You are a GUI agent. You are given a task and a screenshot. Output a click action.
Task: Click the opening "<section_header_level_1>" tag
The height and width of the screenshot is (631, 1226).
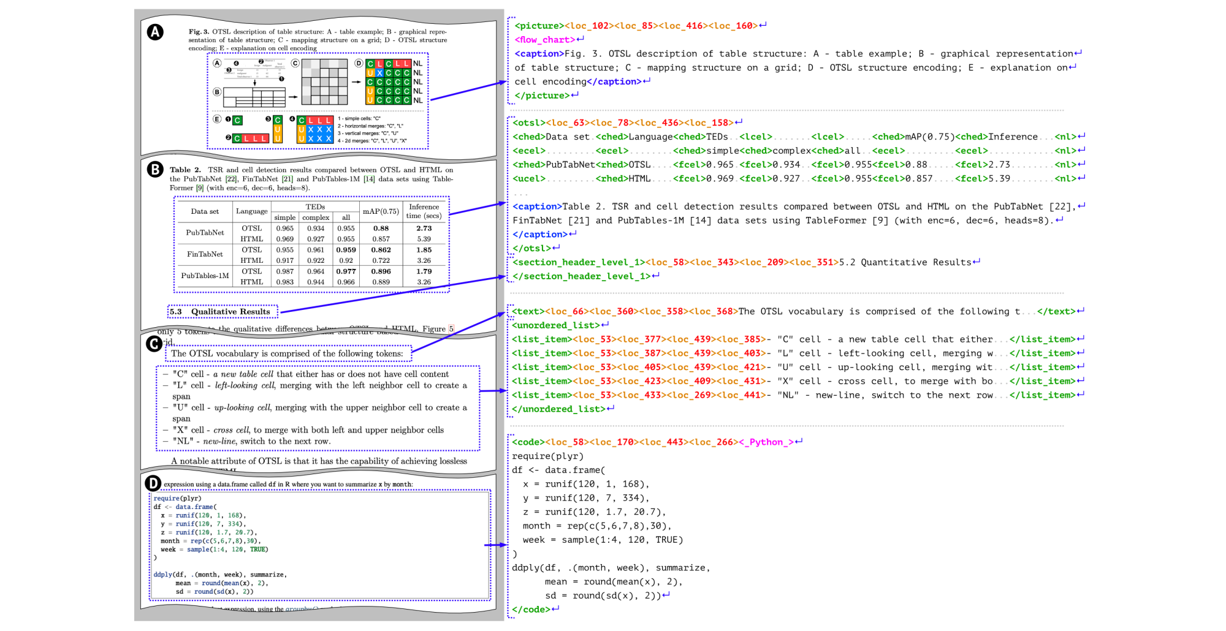pos(579,262)
